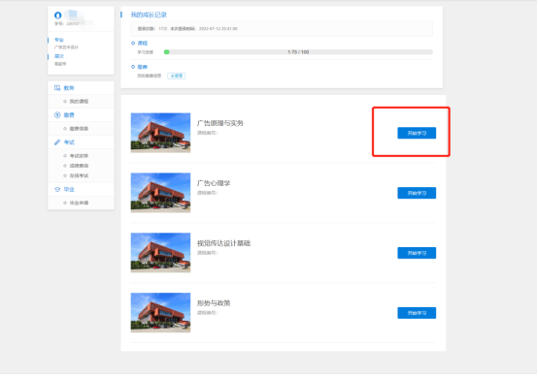Open 缴费信息 in sidebar
The image size is (538, 377).
pos(79,129)
